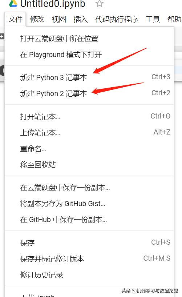Open the Google Drive logo icon
This screenshot has width=182, height=297.
13,3
